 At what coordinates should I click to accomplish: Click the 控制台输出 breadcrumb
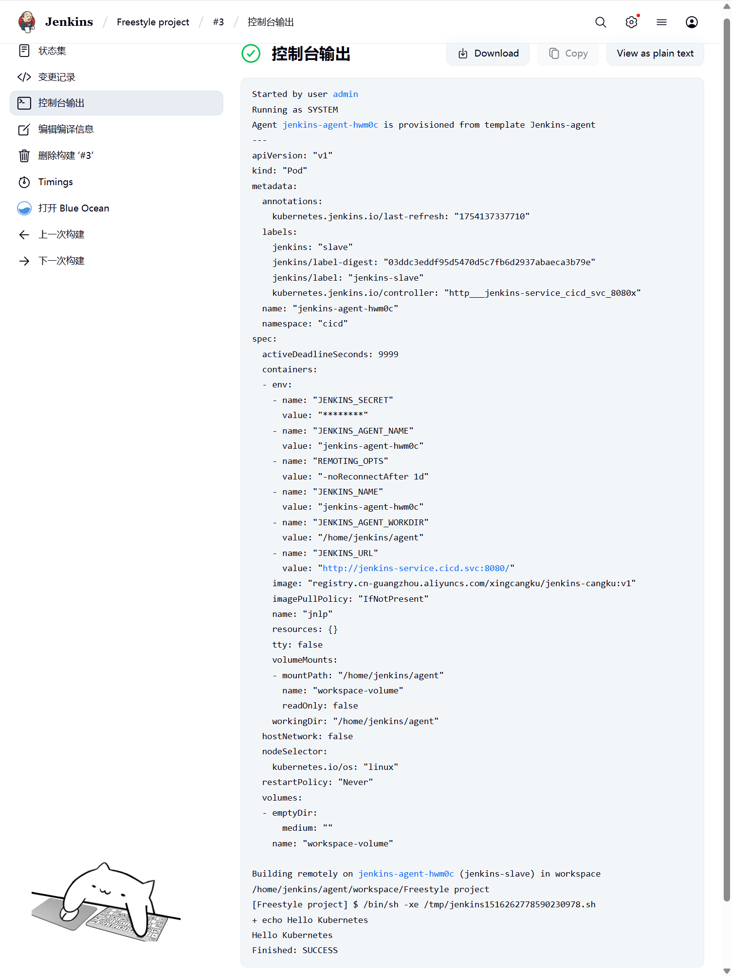[x=271, y=22]
